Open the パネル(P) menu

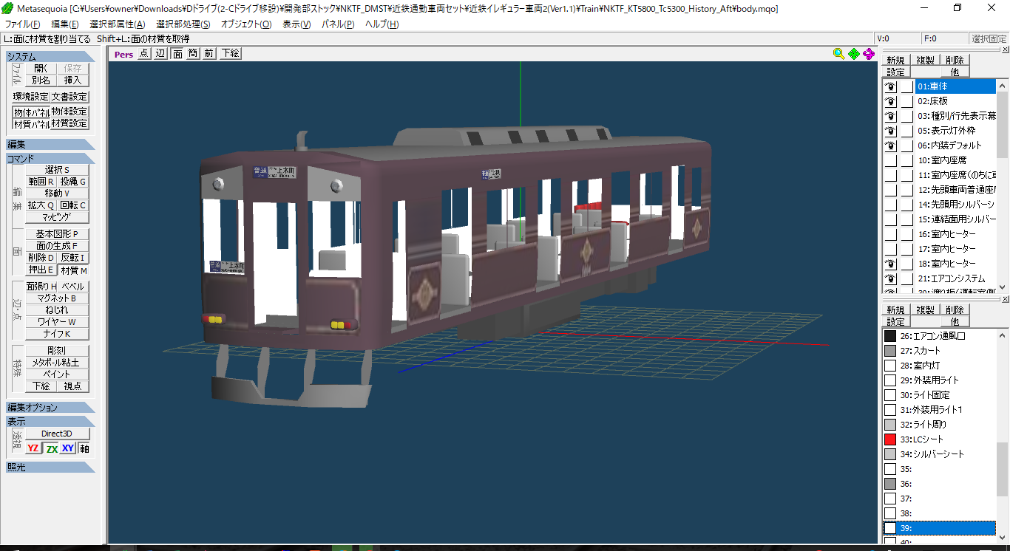click(x=338, y=24)
